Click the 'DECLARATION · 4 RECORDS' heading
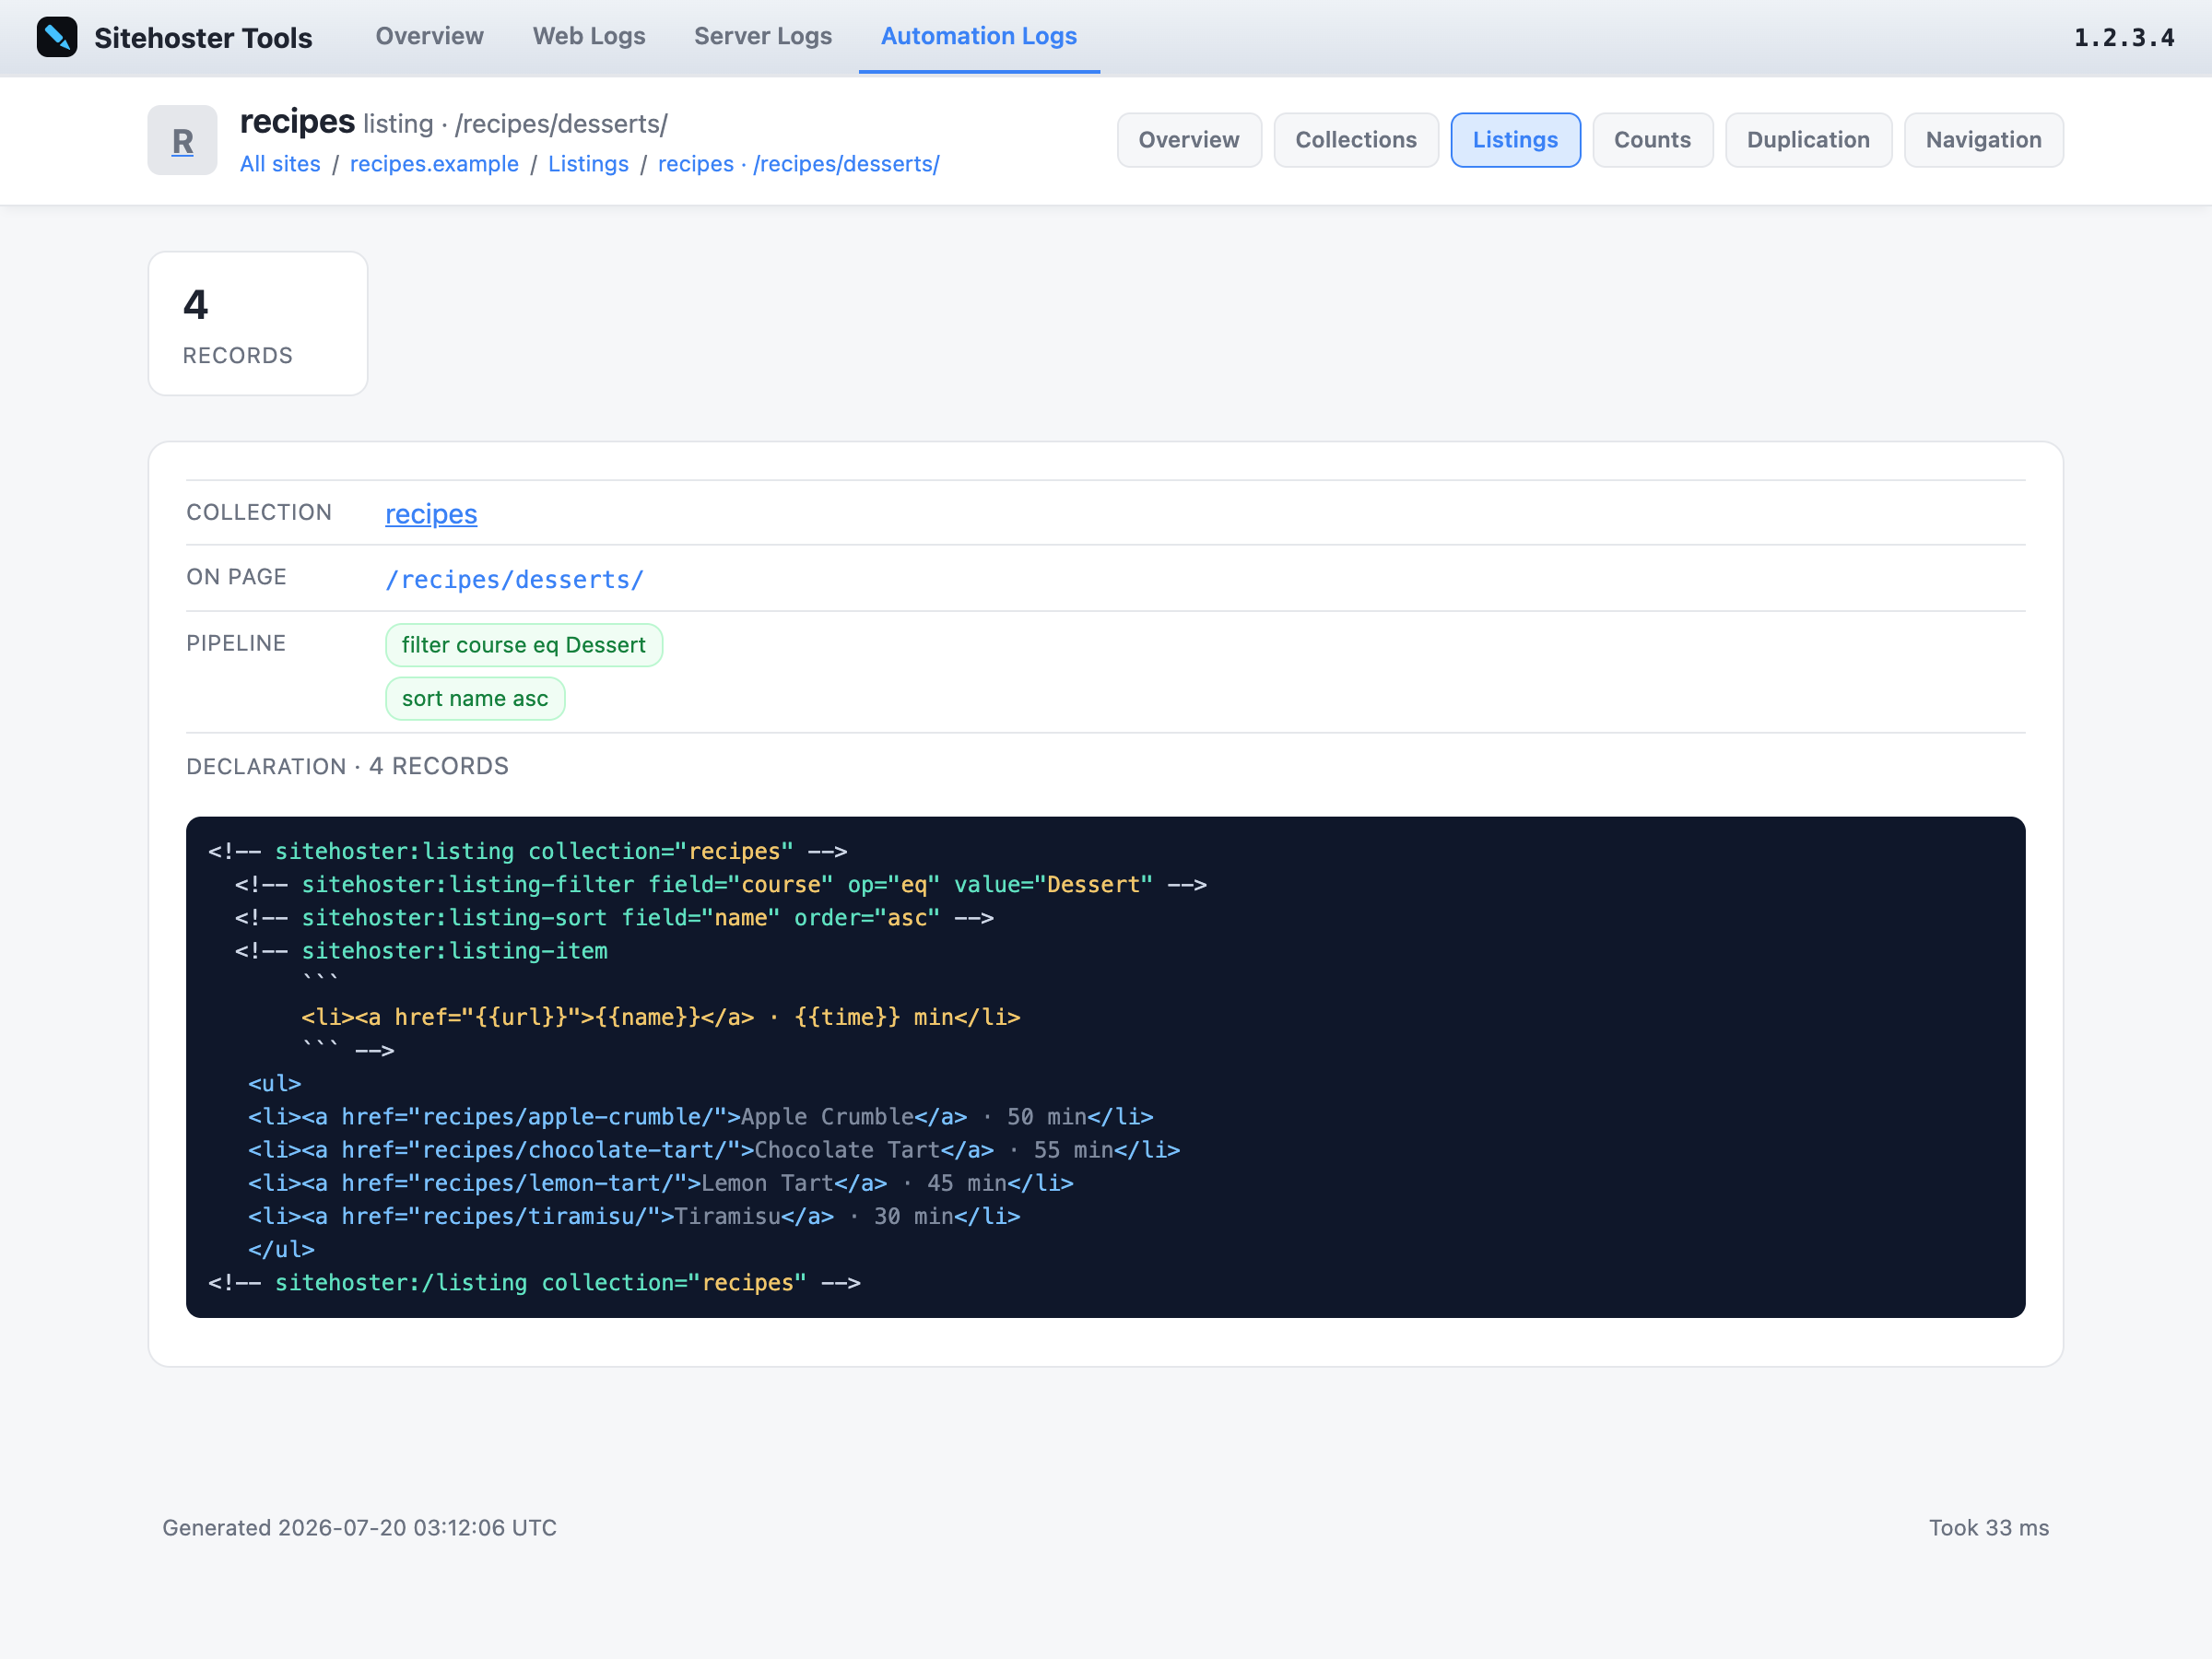The width and height of the screenshot is (2212, 1659). pos(347,767)
